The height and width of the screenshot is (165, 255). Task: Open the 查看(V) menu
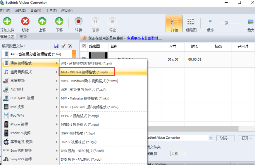[36, 10]
